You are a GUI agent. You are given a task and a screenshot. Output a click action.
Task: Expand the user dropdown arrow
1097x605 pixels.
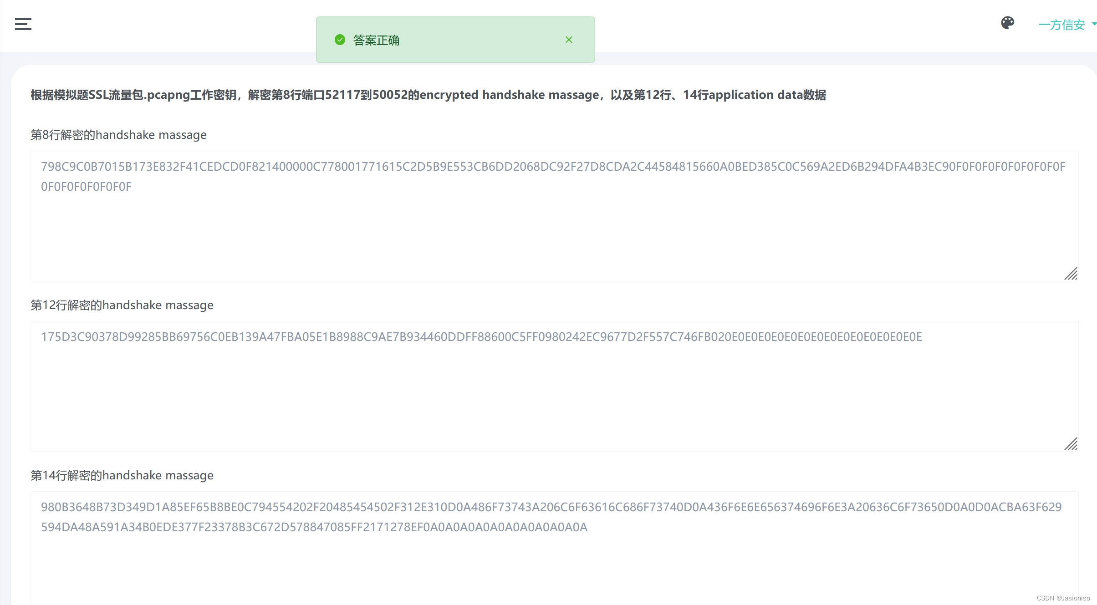coord(1093,24)
